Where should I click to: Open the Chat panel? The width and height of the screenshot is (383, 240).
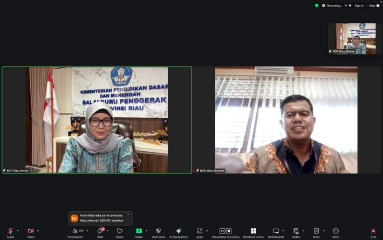(x=100, y=231)
